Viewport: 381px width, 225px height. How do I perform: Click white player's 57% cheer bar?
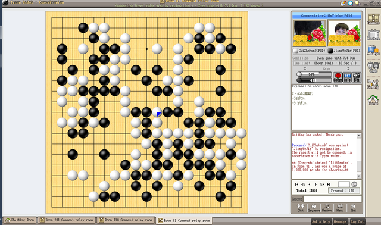[x=314, y=74]
